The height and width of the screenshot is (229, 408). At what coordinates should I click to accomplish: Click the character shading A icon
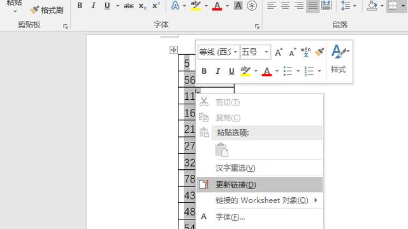click(238, 6)
